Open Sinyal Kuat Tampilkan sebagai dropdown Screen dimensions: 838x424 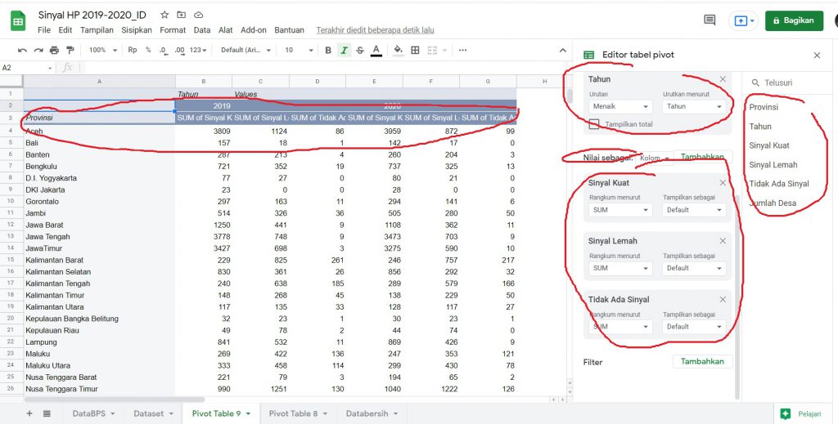694,210
